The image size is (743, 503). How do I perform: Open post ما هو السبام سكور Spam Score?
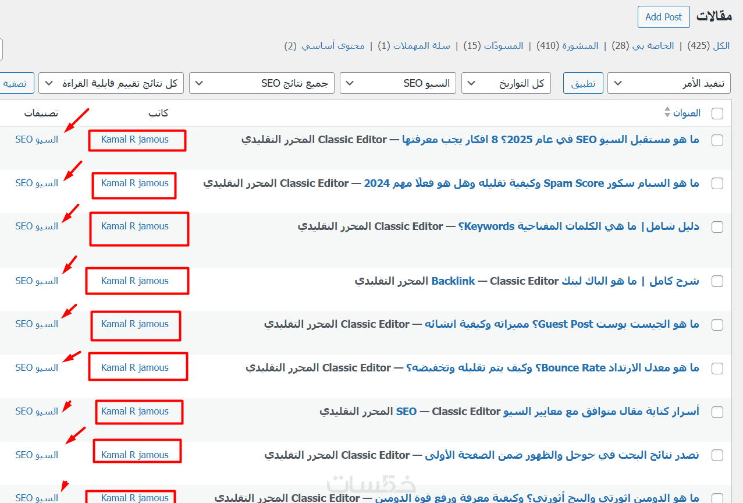click(532, 183)
